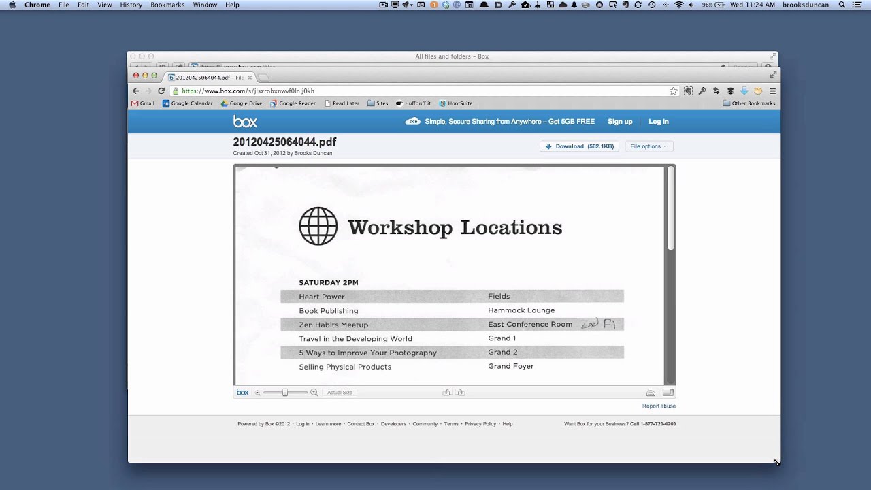Download the PDF file (562.1KB)

click(580, 146)
